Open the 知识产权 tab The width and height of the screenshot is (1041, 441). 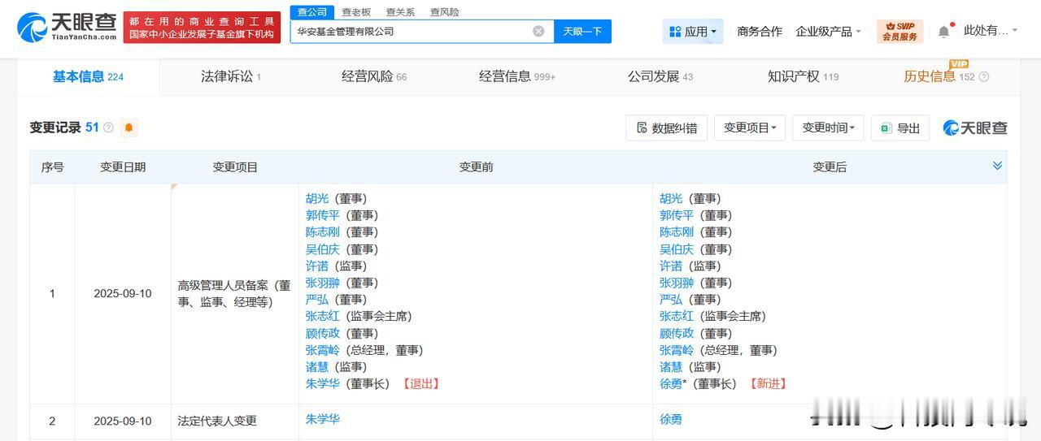pyautogui.click(x=804, y=76)
